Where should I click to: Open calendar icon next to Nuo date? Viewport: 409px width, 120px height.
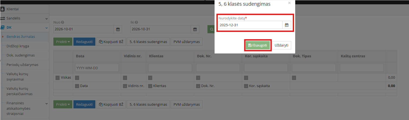click(x=118, y=29)
